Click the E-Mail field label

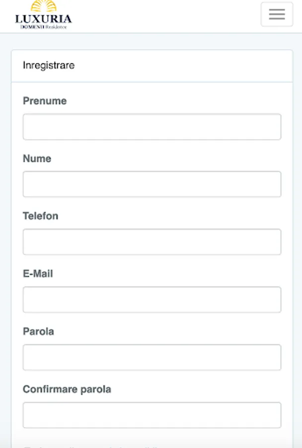(38, 274)
